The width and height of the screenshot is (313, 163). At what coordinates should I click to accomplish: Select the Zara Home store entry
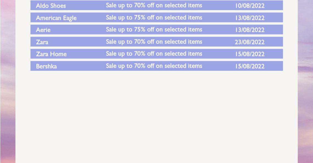[51, 54]
